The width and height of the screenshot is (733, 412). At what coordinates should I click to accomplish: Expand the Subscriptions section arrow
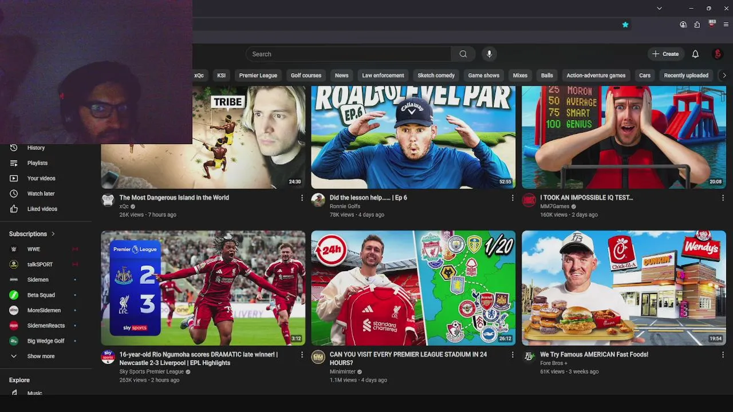pyautogui.click(x=53, y=234)
